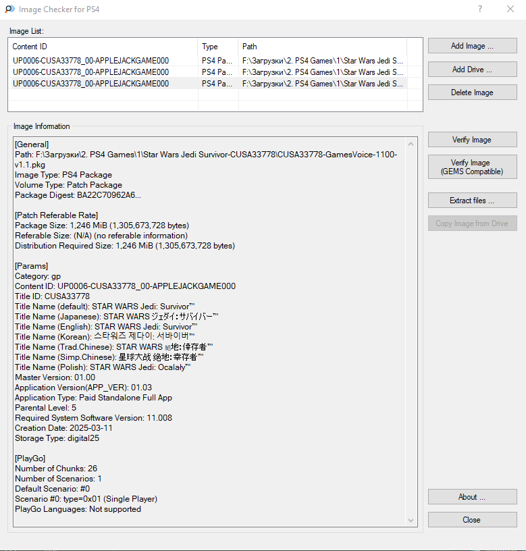Click the 'Title Name (Simp.Chinese)' line
This screenshot has width=526, height=551.
(109, 357)
